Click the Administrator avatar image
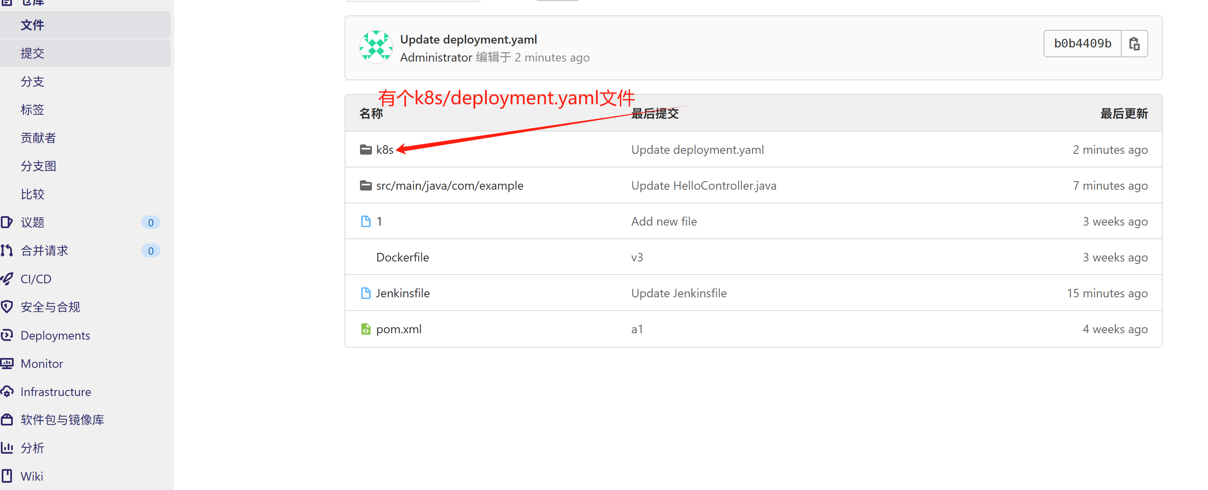1208x490 pixels. pos(376,47)
